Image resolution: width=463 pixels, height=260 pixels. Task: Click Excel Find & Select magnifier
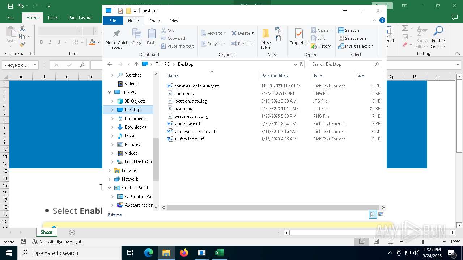[438, 38]
